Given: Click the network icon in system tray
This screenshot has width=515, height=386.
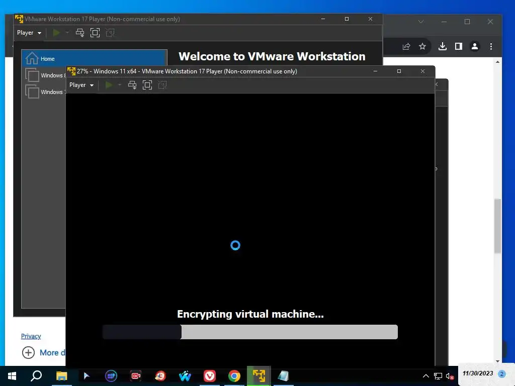Looking at the screenshot, I should (438, 376).
